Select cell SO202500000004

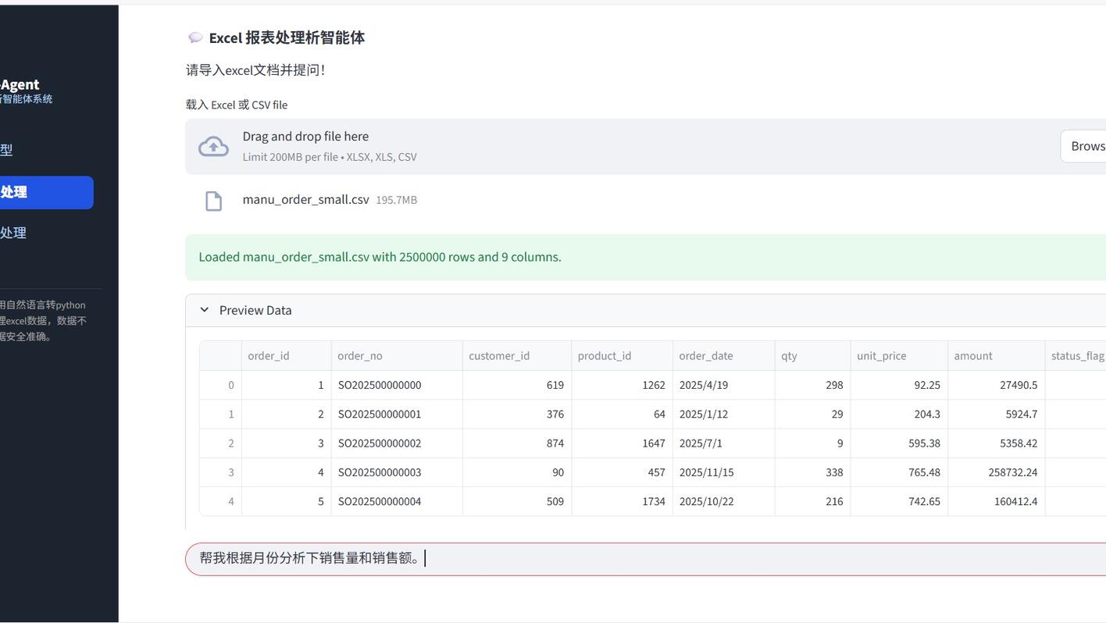[397, 501]
